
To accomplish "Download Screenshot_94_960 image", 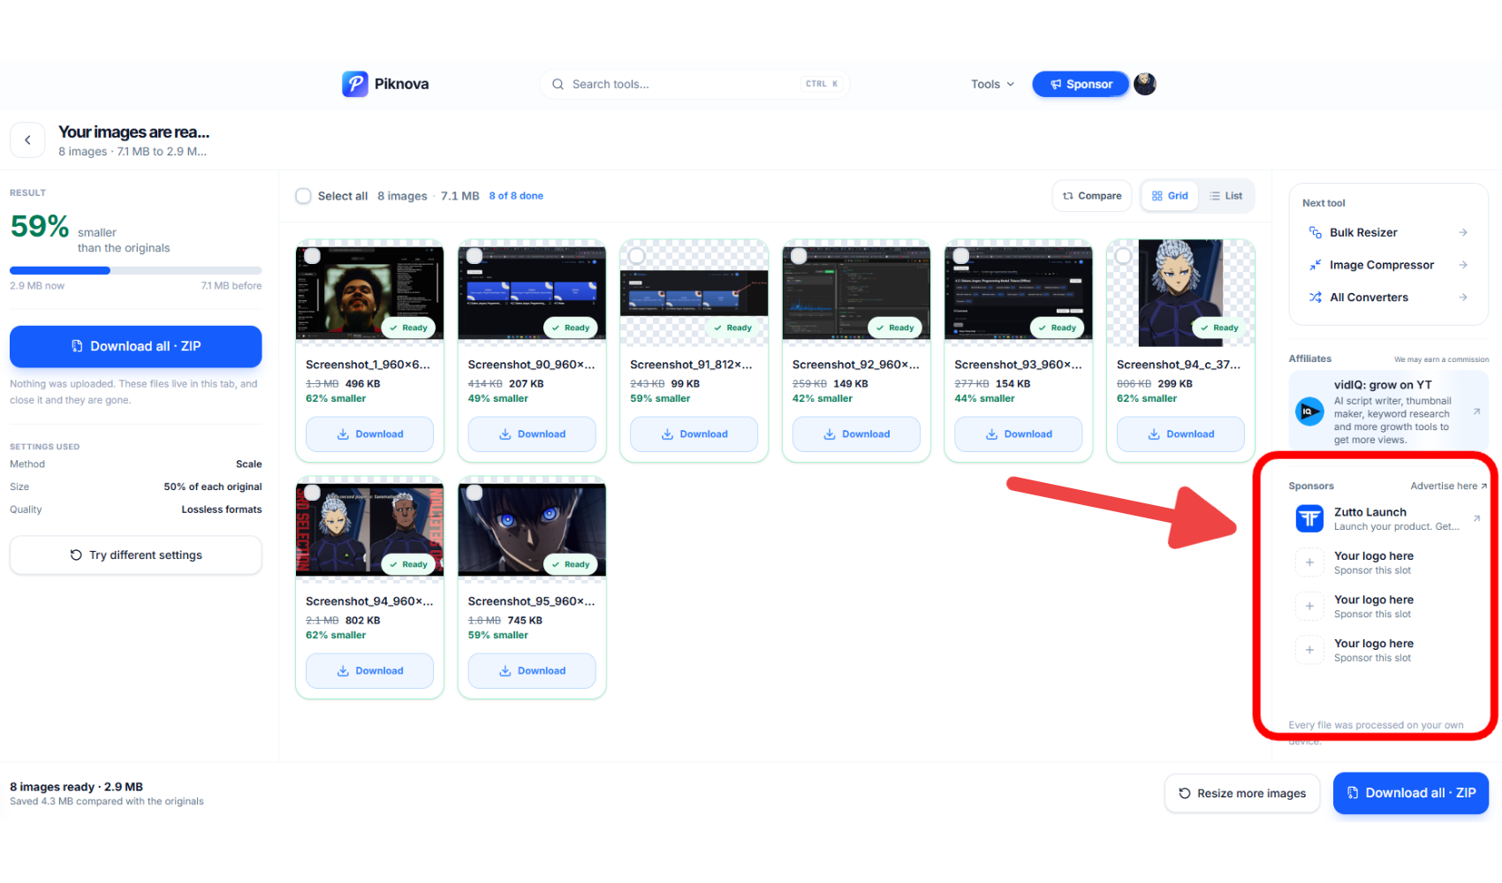I will 369,671.
